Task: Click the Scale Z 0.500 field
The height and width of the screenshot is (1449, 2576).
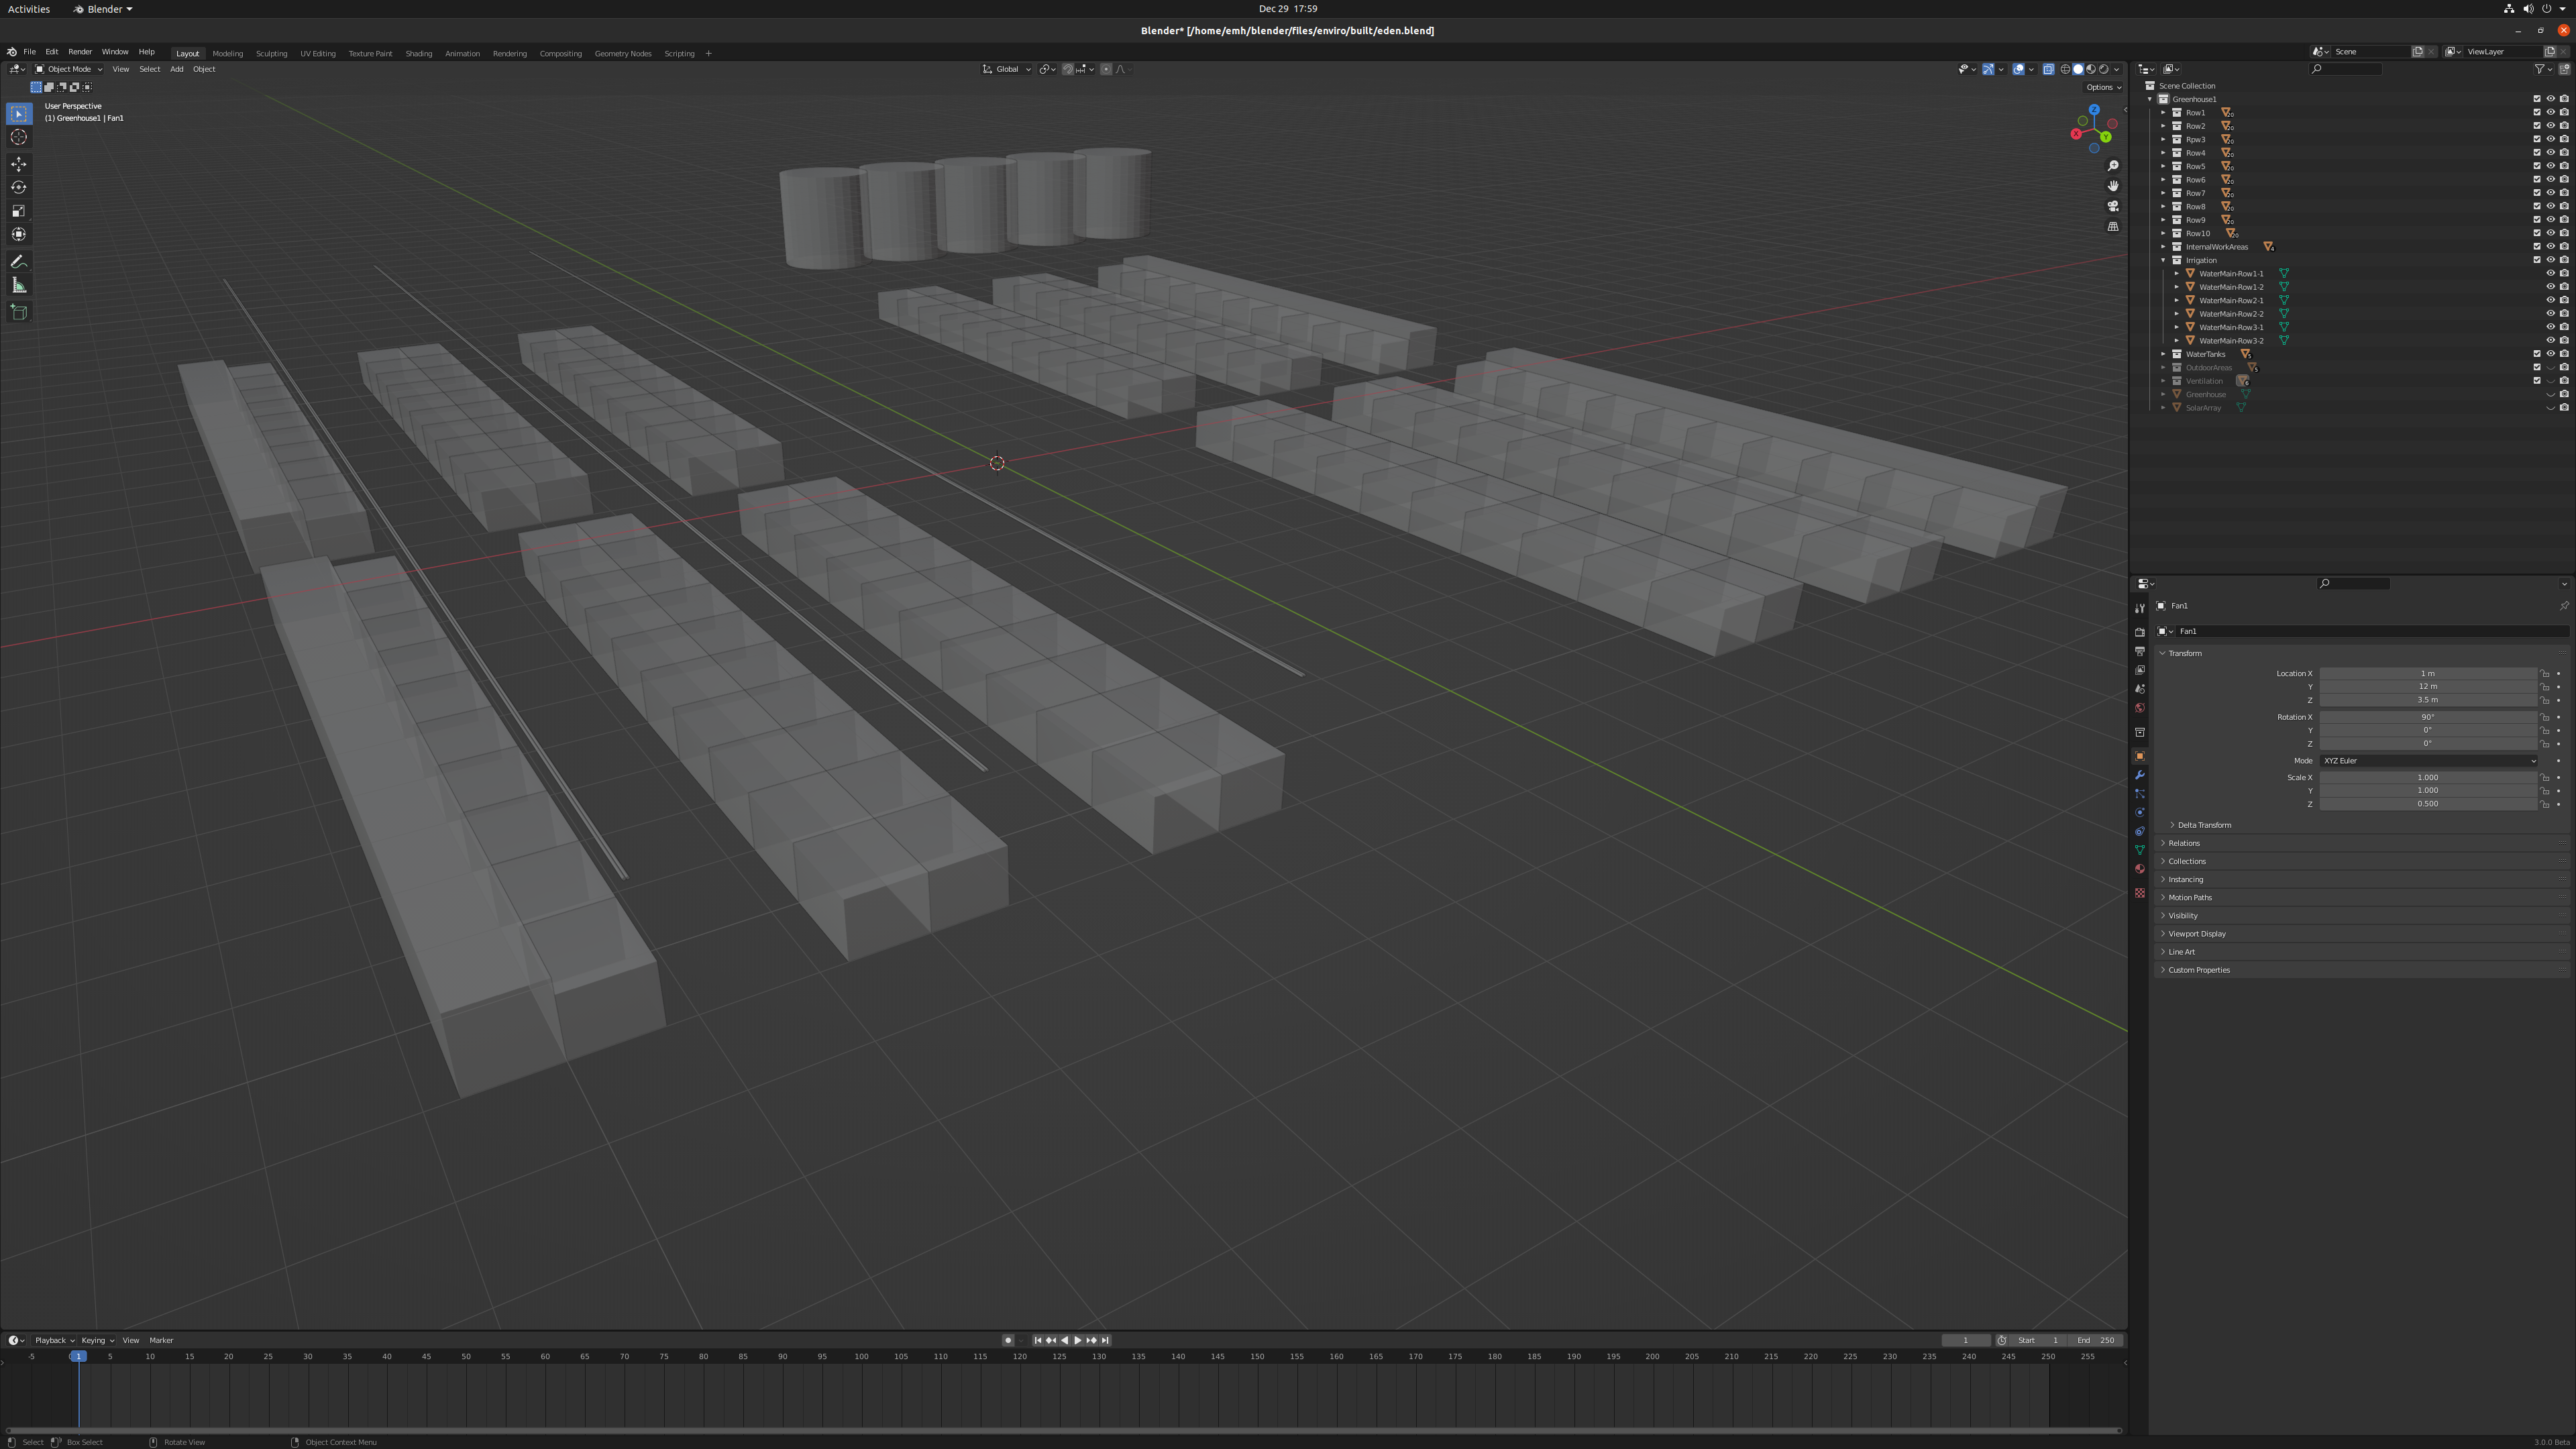Action: click(2428, 804)
